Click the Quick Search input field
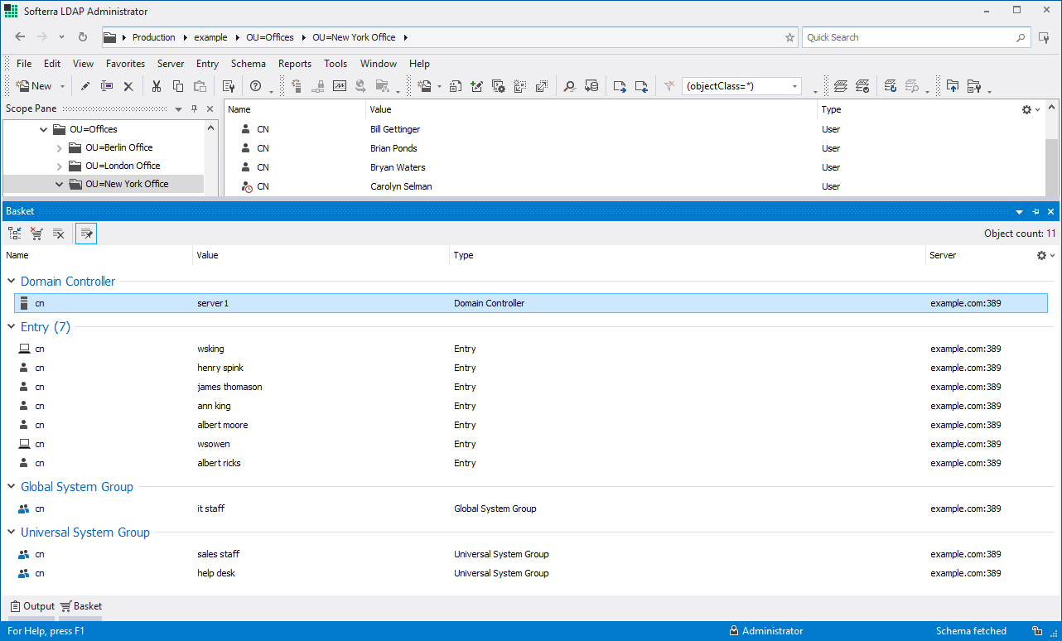Viewport: 1062px width, 641px height. click(908, 37)
